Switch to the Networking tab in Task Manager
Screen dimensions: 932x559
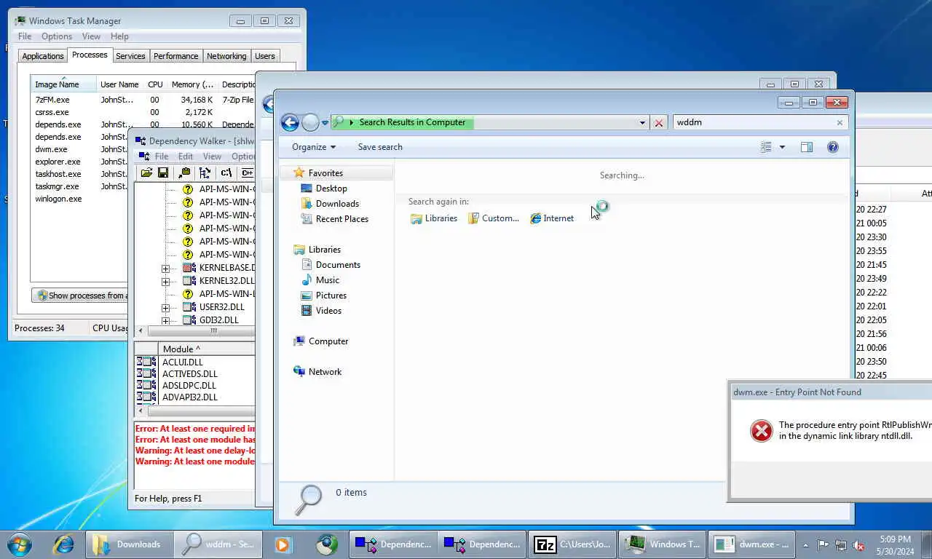pyautogui.click(x=226, y=56)
